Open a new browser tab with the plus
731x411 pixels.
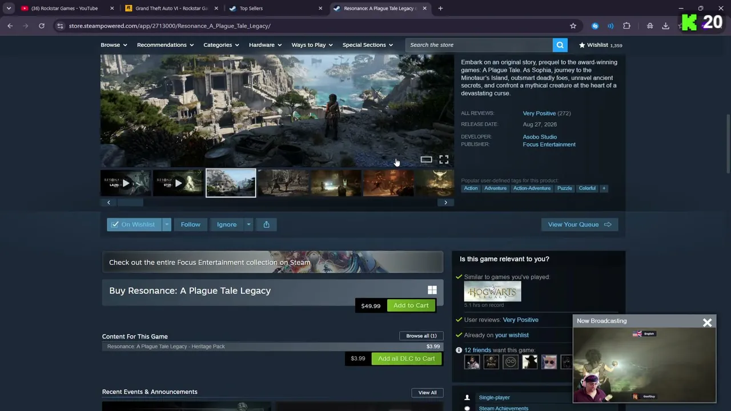pyautogui.click(x=440, y=9)
